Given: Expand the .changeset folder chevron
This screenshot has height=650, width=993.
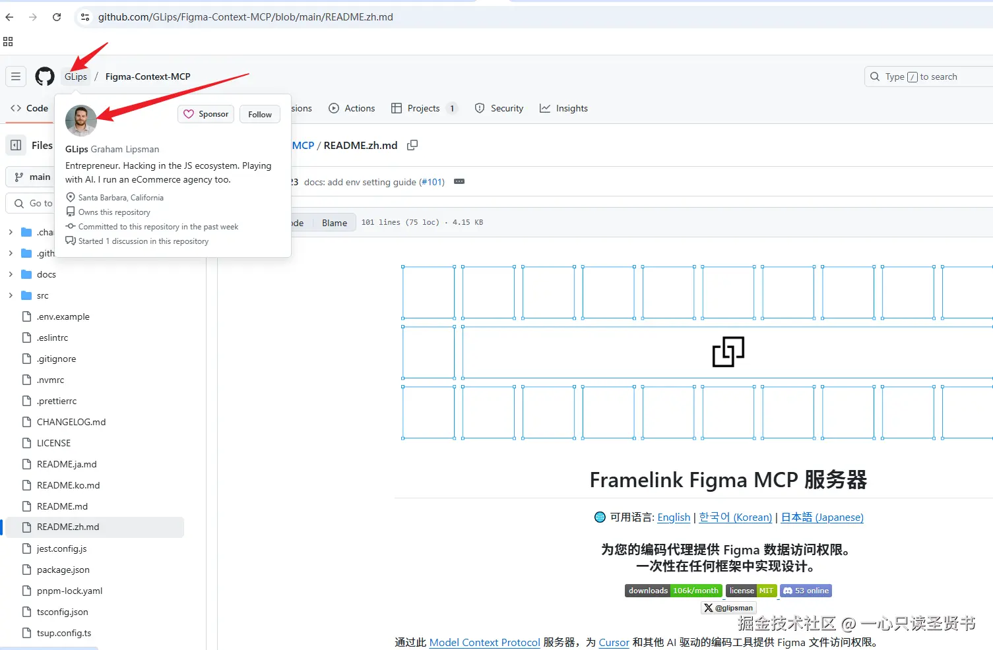Looking at the screenshot, I should pyautogui.click(x=11, y=232).
